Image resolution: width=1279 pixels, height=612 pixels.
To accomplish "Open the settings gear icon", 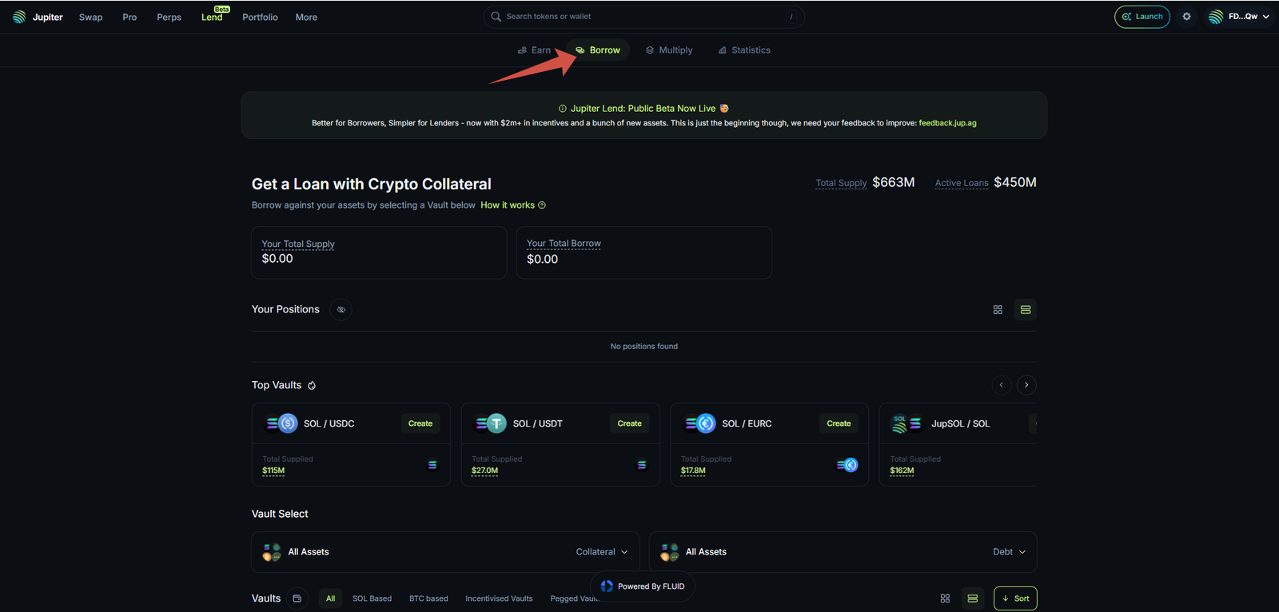I will click(1186, 17).
